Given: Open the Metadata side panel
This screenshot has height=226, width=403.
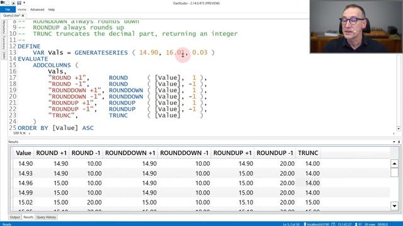Looking at the screenshot, I should pos(4,26).
